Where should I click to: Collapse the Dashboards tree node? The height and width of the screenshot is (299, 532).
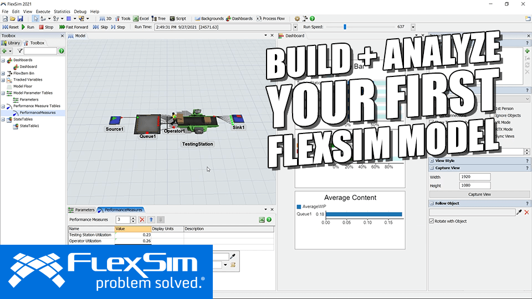pyautogui.click(x=3, y=60)
